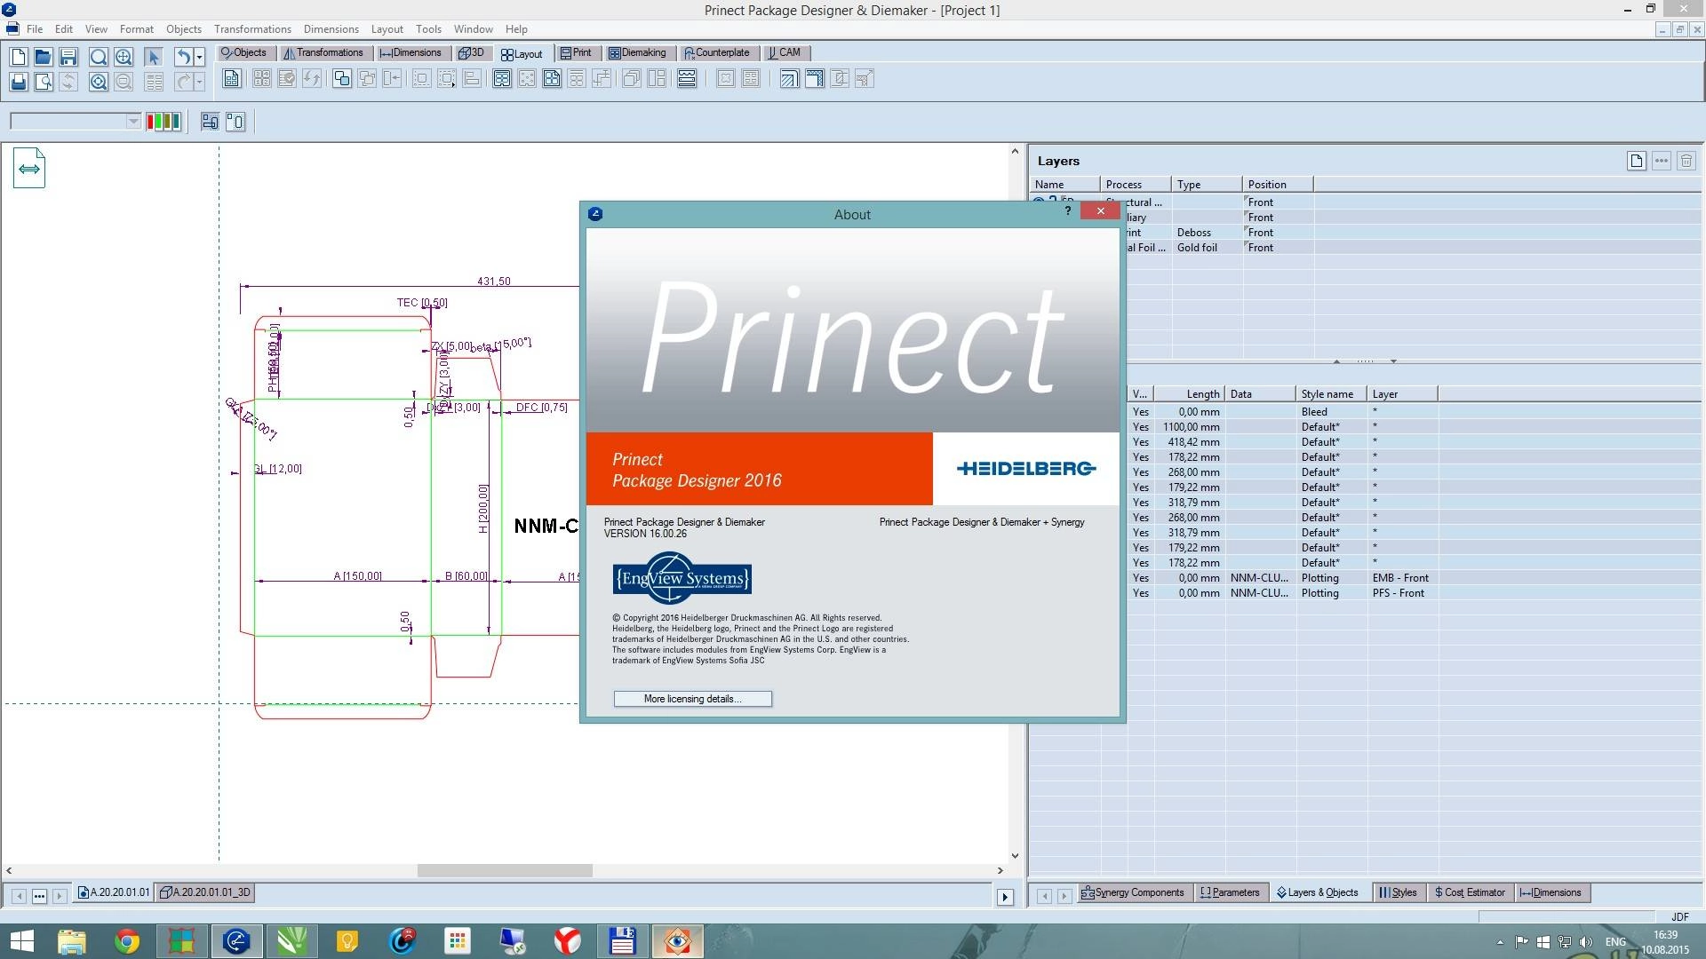The image size is (1706, 959).
Task: Click the Open project folder icon
Action: [43, 57]
